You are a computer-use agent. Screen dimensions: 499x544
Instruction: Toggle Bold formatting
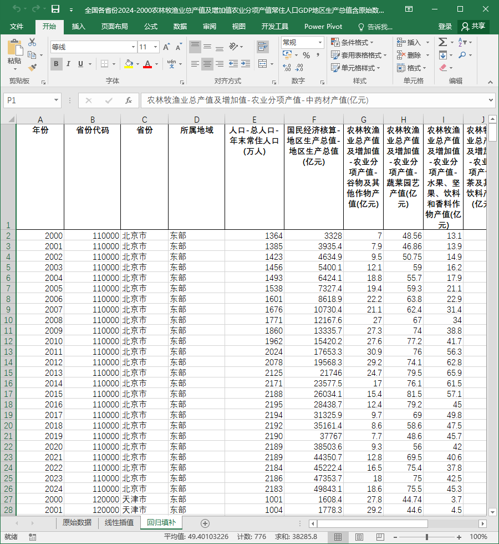56,64
